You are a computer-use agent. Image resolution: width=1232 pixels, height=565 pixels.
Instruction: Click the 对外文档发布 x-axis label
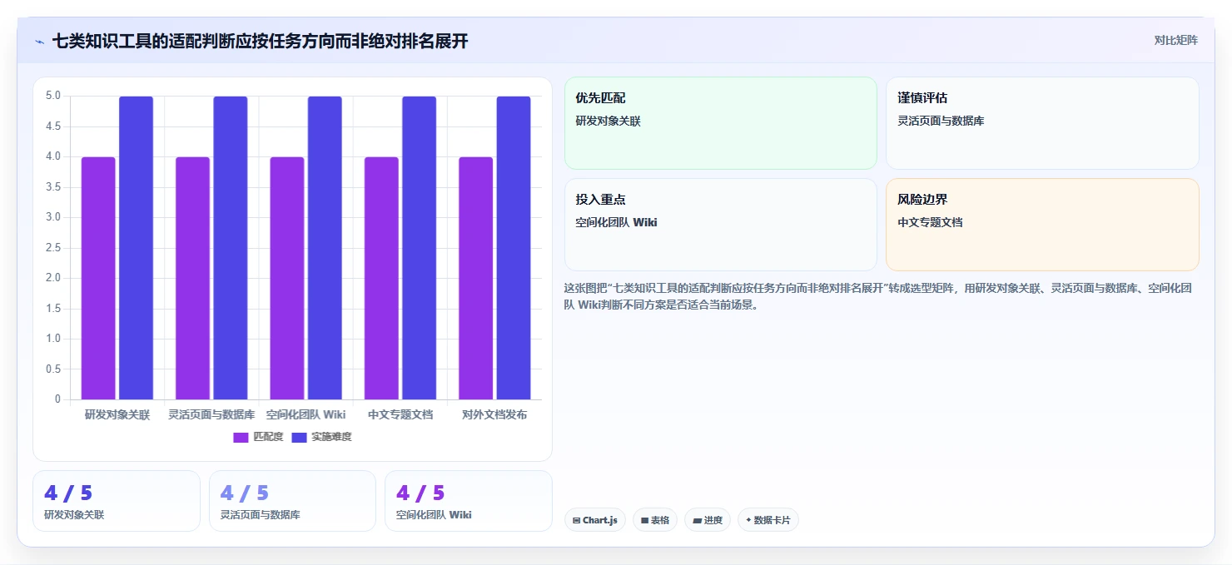point(494,414)
